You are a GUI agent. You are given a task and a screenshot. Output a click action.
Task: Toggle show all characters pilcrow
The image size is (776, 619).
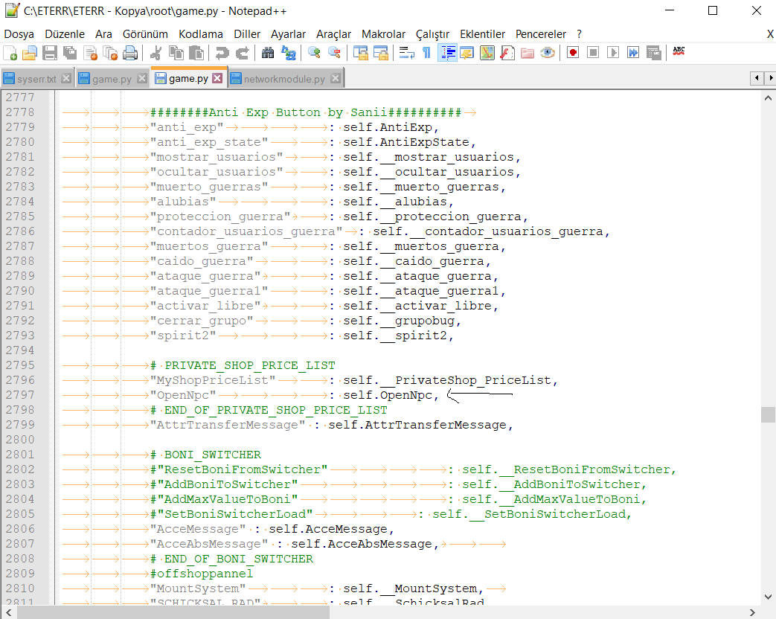[x=426, y=53]
